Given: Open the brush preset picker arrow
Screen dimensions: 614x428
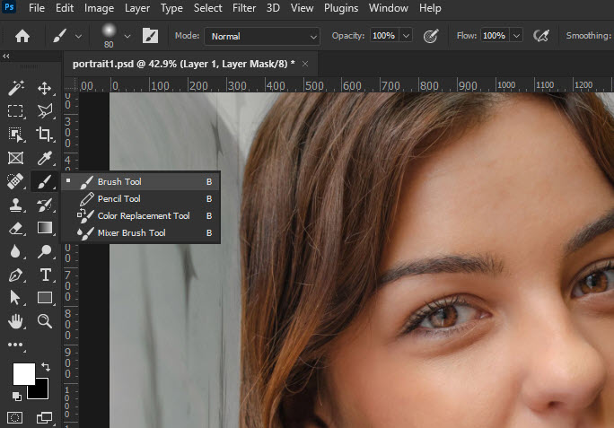Looking at the screenshot, I should pyautogui.click(x=127, y=37).
